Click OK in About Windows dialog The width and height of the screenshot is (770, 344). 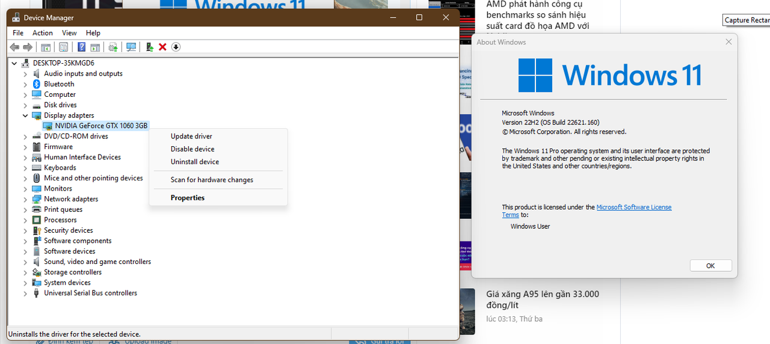tap(710, 266)
